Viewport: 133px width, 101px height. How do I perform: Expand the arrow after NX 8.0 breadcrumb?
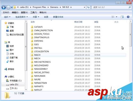point(71,7)
